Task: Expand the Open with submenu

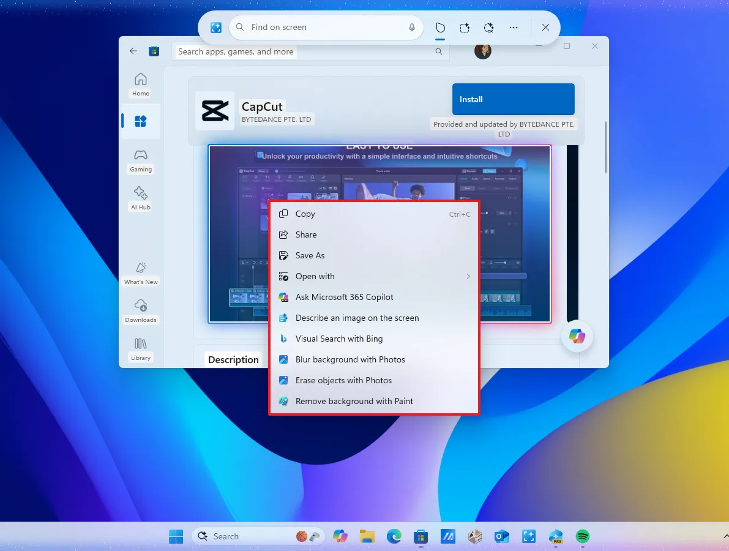Action: coord(315,276)
